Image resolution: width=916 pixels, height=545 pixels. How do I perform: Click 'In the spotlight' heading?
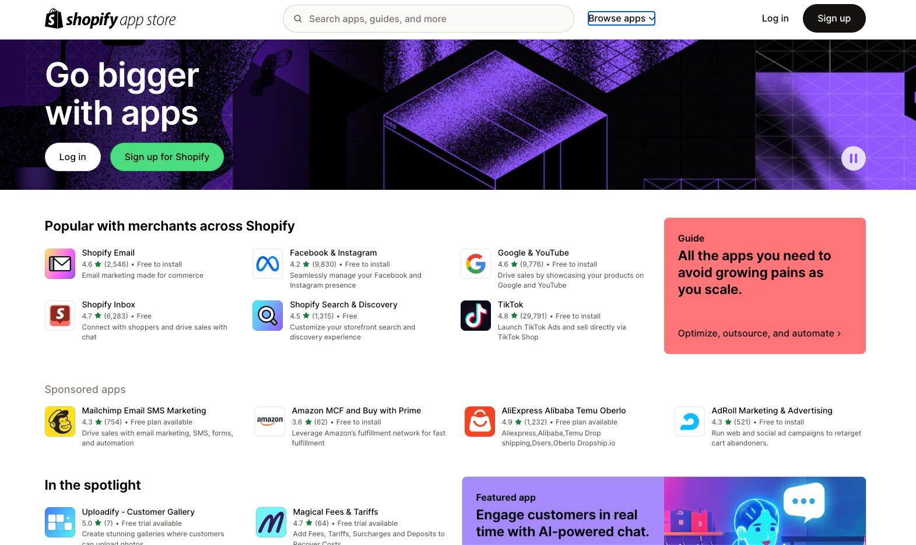[x=93, y=485]
